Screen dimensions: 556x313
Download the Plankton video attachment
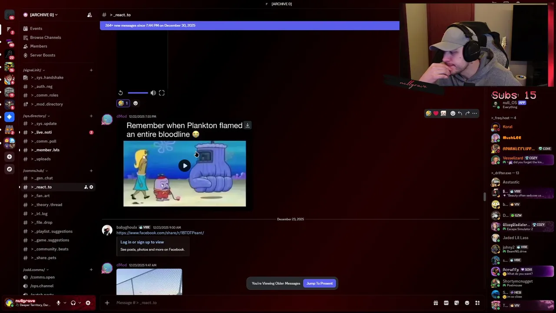[247, 126]
